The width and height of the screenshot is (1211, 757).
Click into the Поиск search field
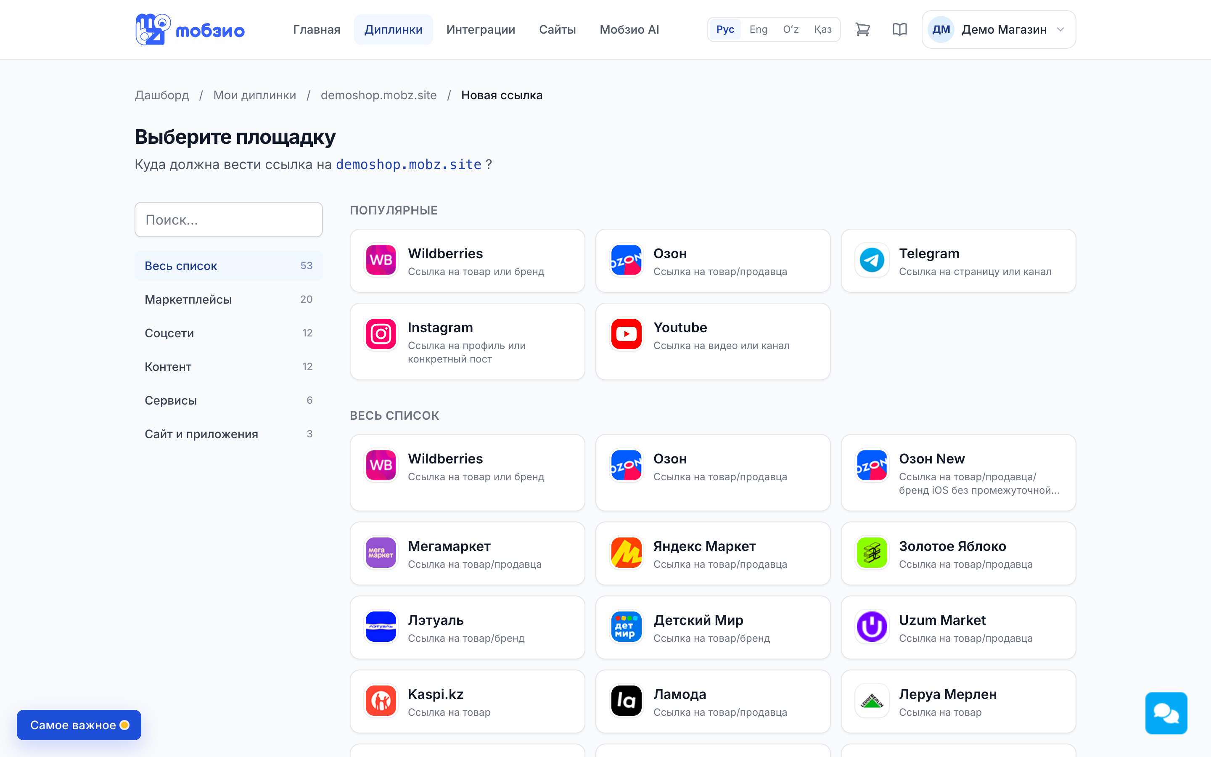(228, 219)
